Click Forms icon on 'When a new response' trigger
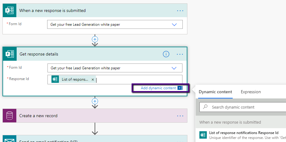Viewport: 286px width, 142px height. [x=9, y=10]
